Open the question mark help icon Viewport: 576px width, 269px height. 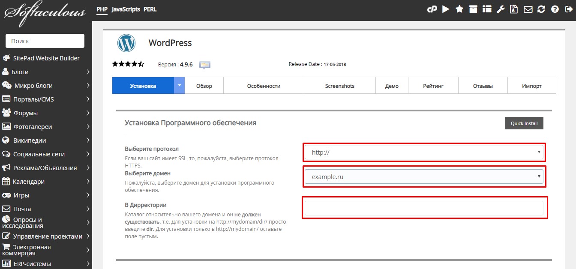tap(555, 9)
